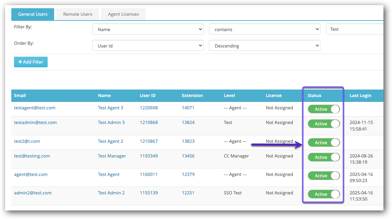Screen dimensions: 392x219
Task: Open the test2@t.com email link
Action: click(x=27, y=141)
